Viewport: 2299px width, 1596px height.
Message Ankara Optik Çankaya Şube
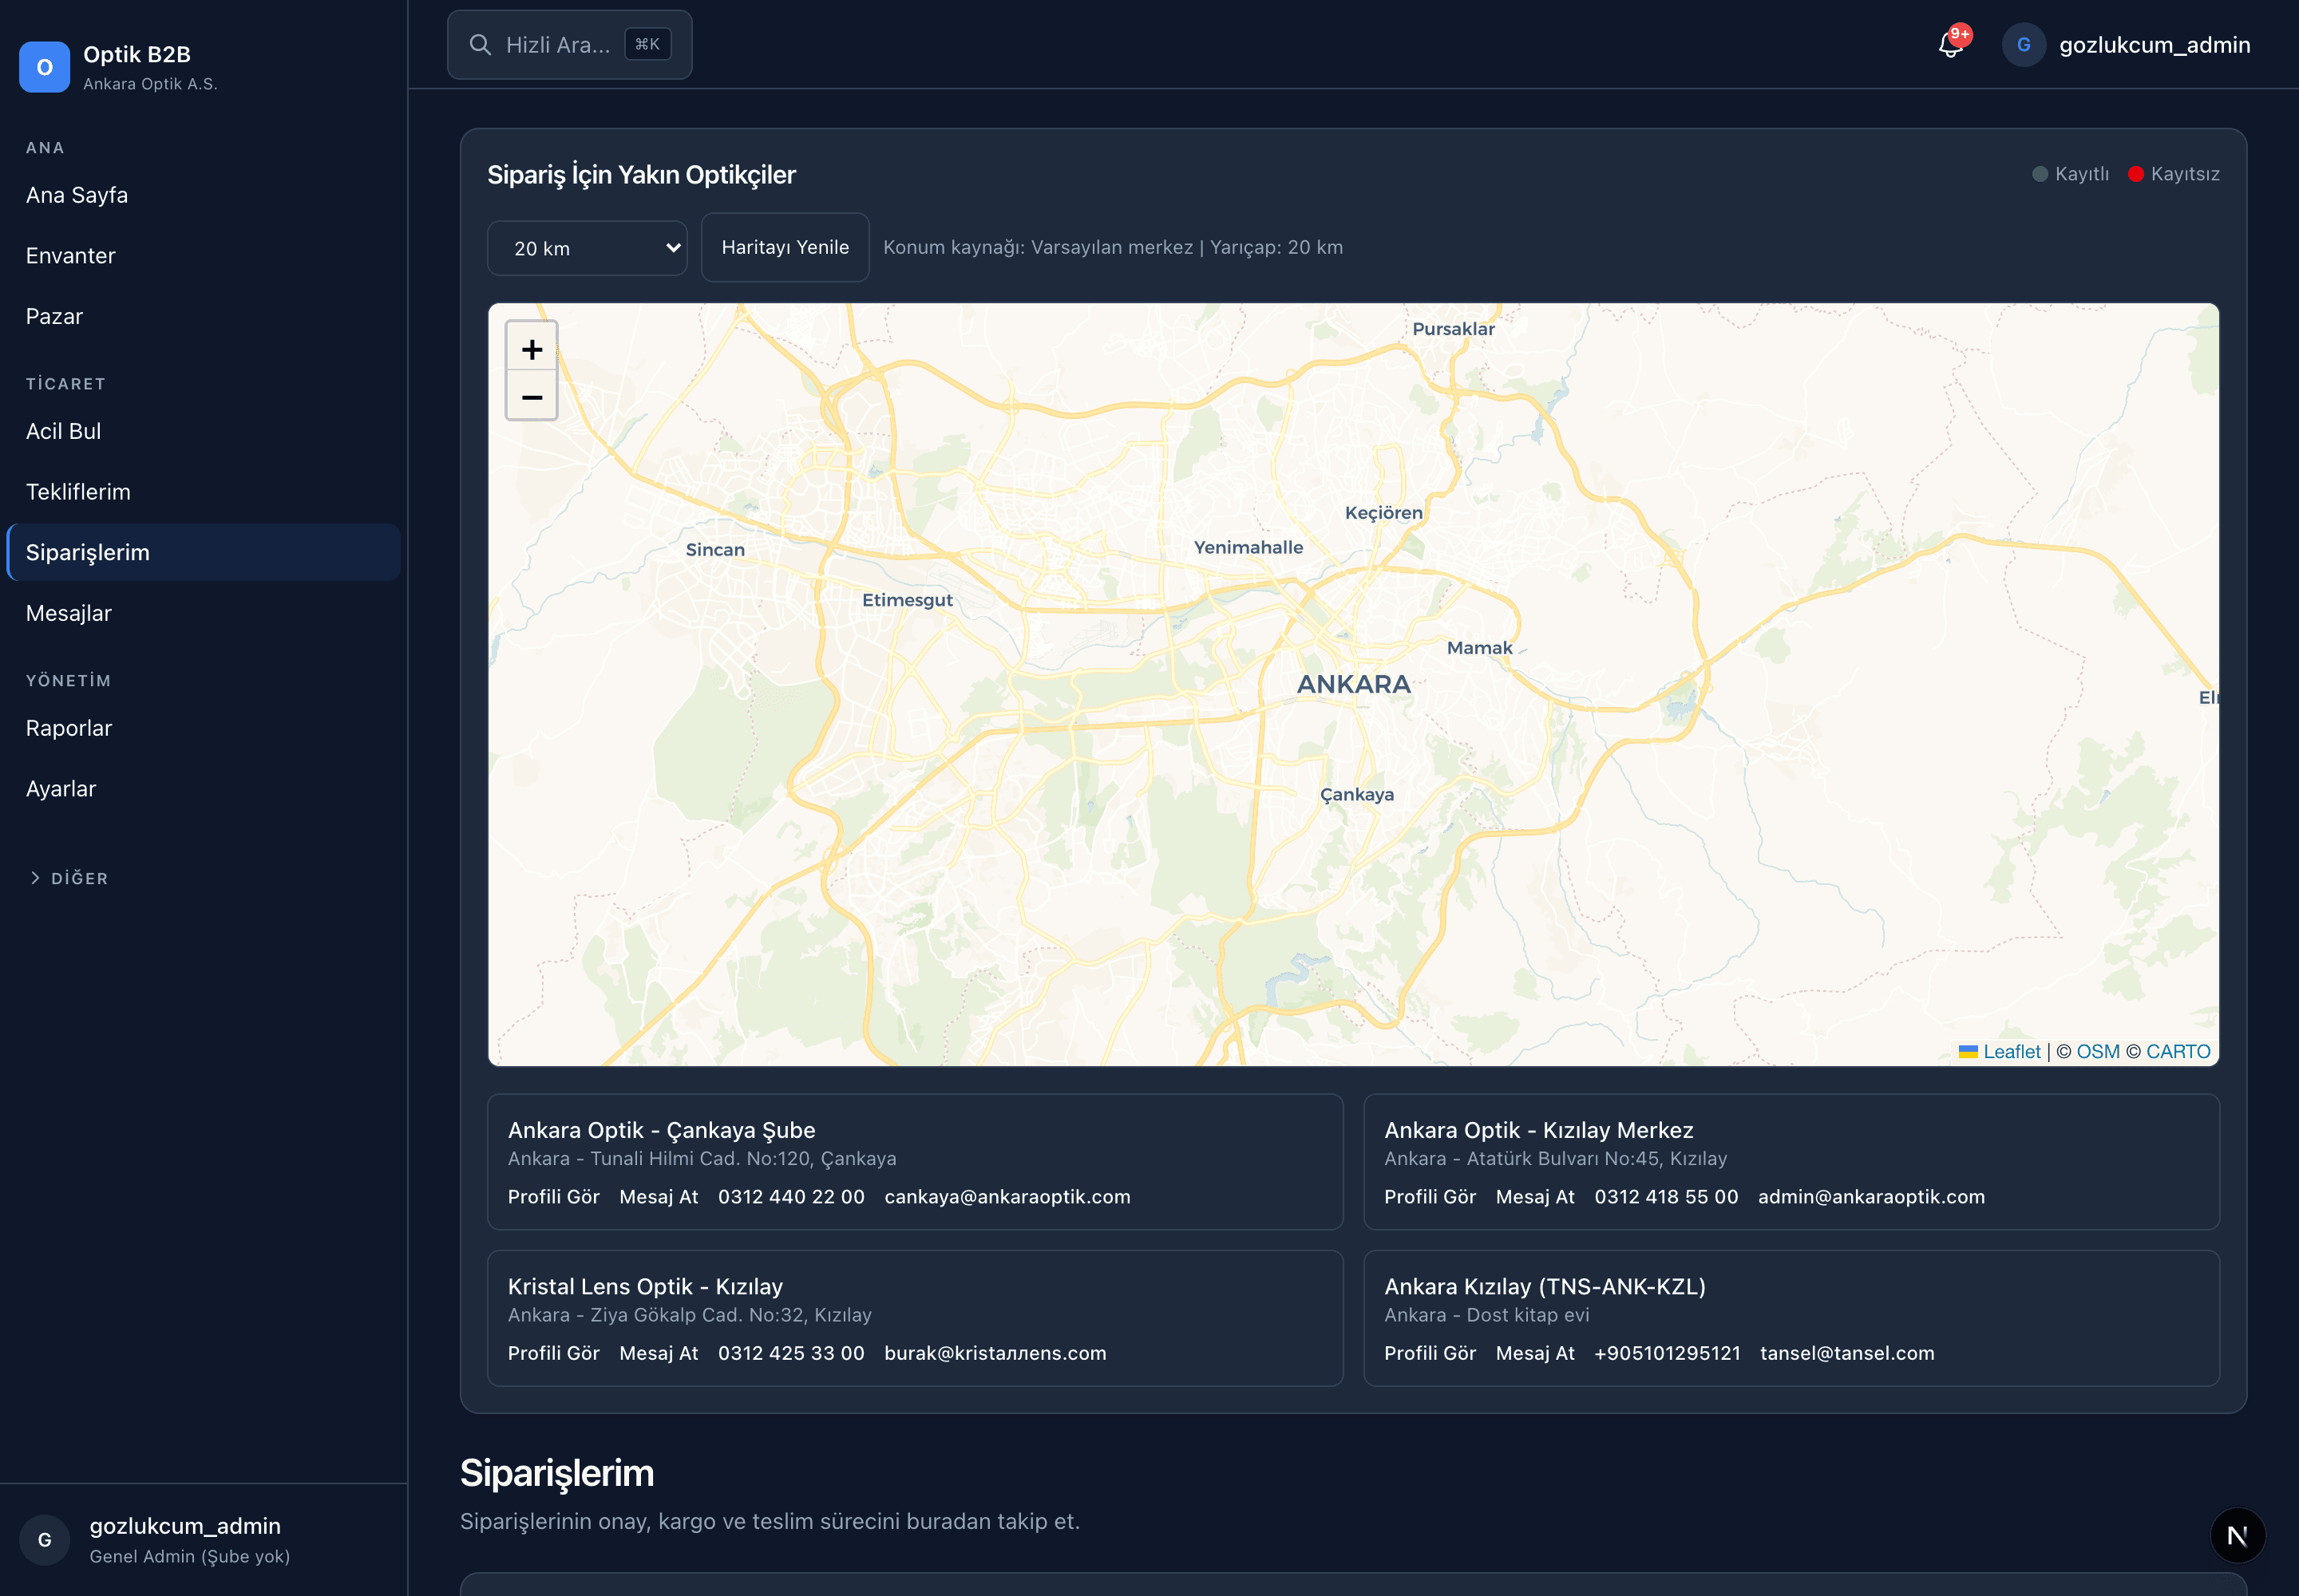[659, 1197]
